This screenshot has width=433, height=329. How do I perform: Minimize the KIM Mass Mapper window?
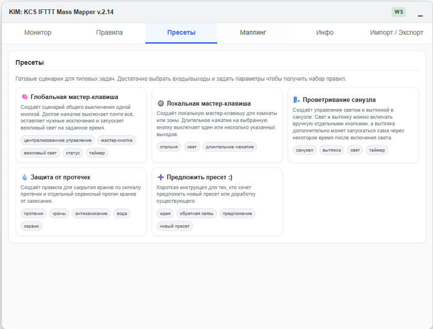click(420, 15)
